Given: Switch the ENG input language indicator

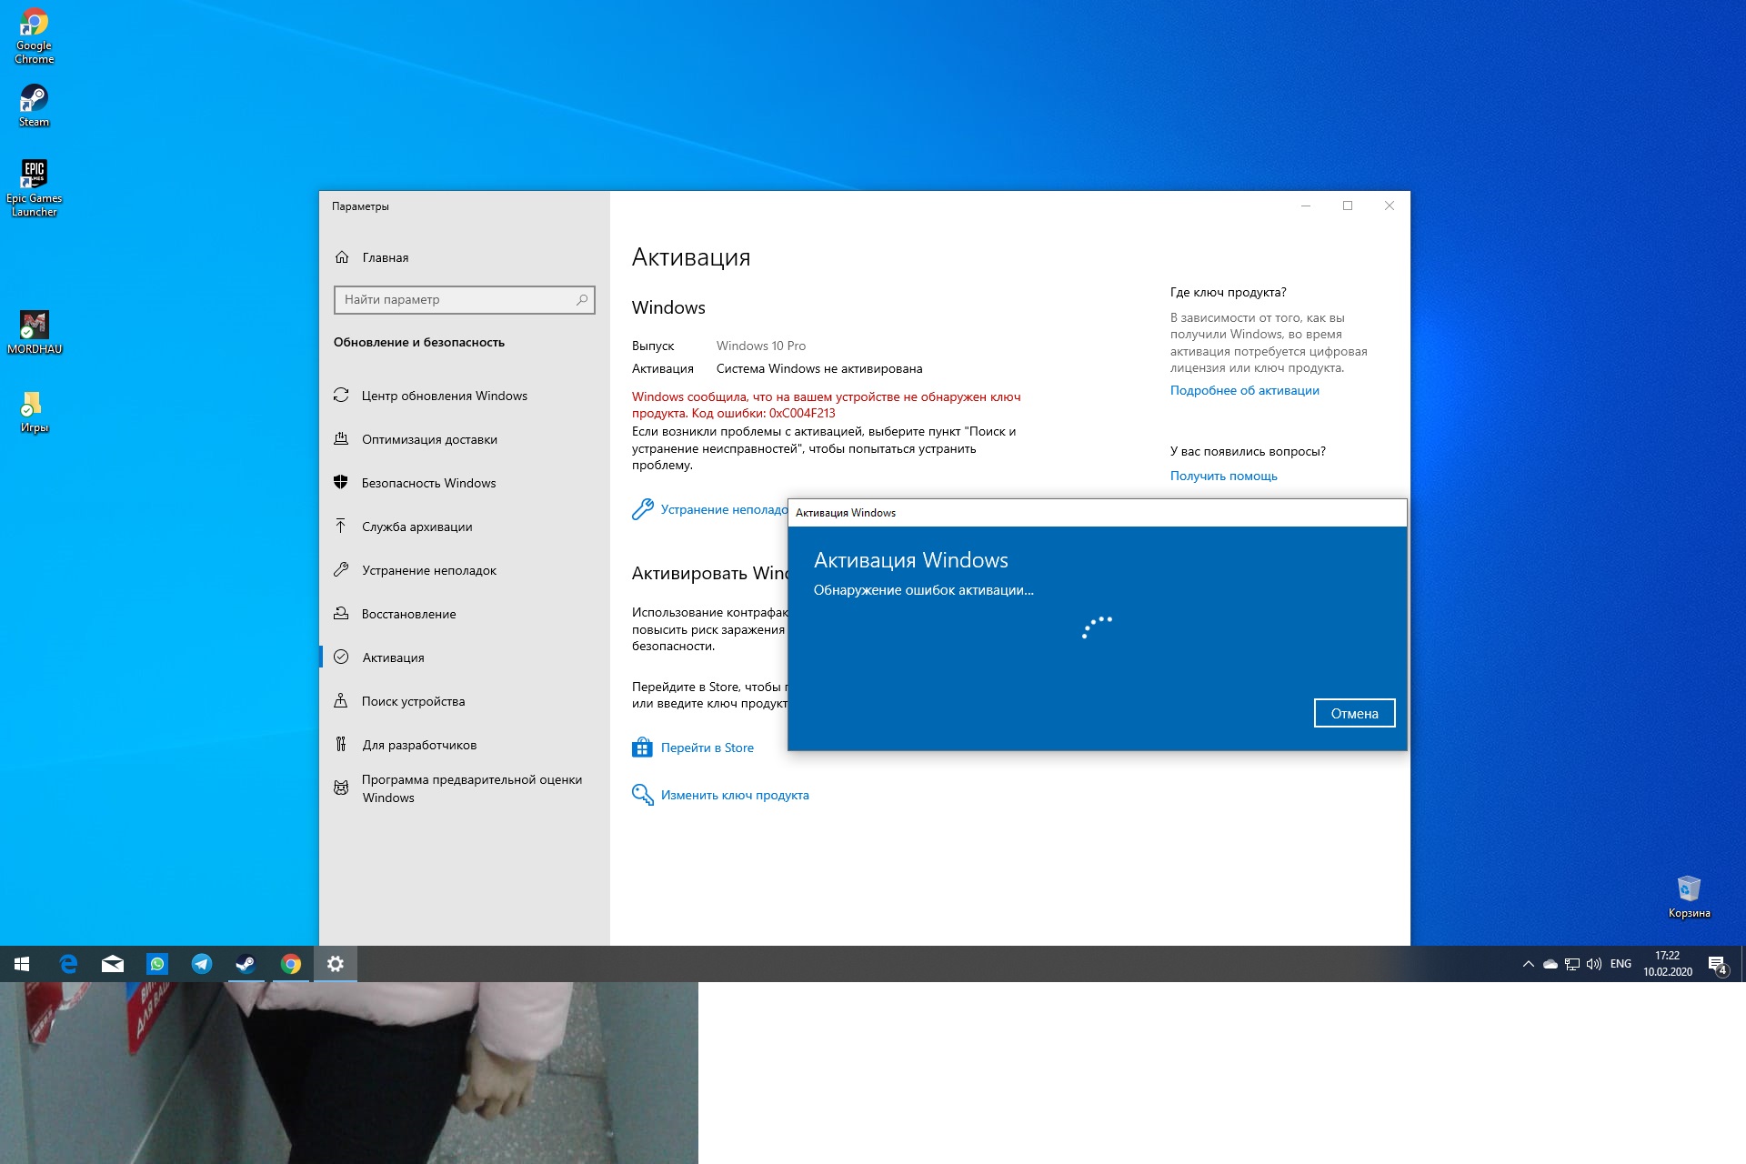Looking at the screenshot, I should (1621, 964).
